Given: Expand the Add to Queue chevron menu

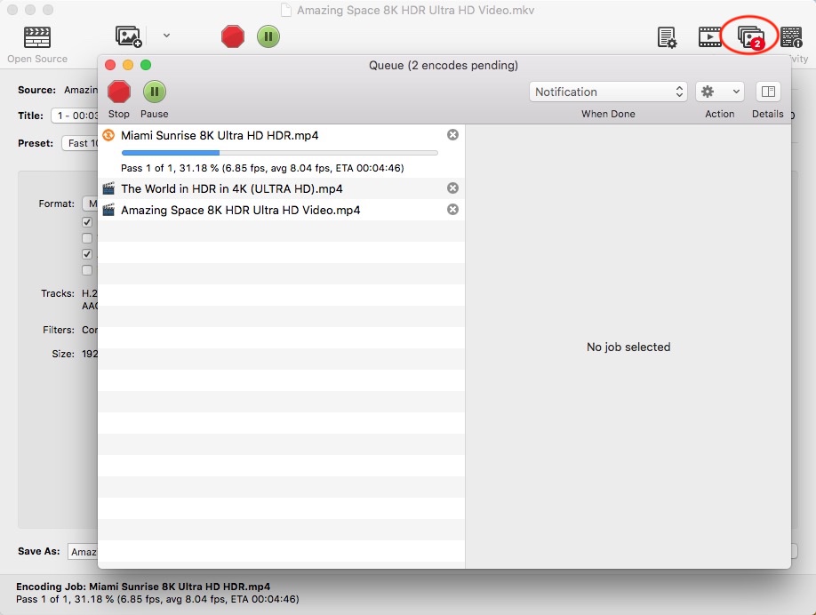Looking at the screenshot, I should point(166,36).
